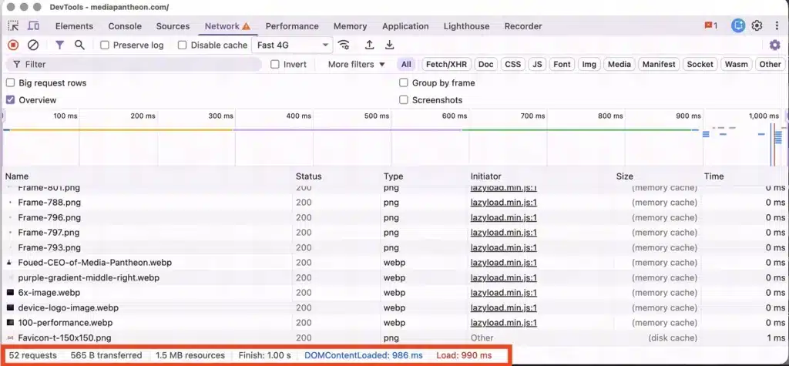Toggle the filter funnel icon
The width and height of the screenshot is (789, 366).
[59, 45]
